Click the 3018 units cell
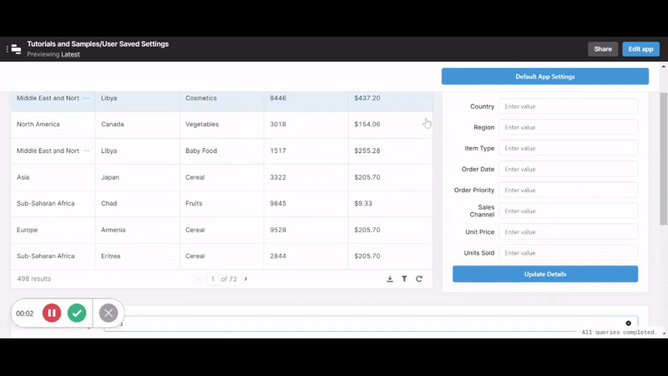 click(306, 124)
